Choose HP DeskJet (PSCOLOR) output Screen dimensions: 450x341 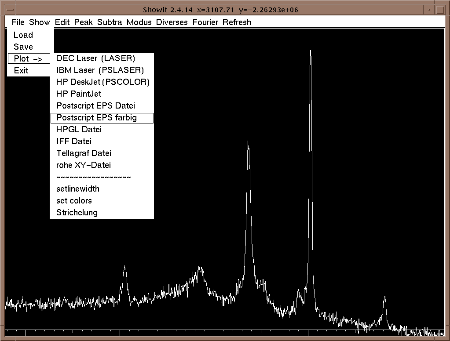(103, 82)
